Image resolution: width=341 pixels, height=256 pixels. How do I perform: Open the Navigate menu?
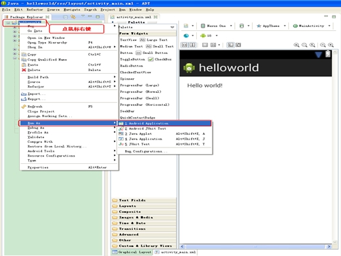click(x=72, y=10)
